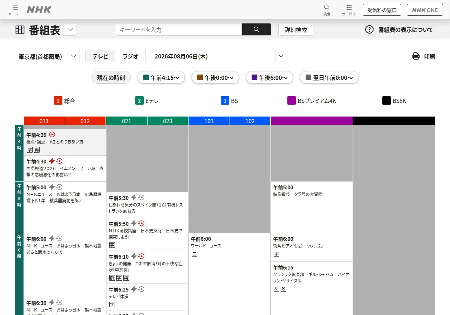
Task: Click the NHK ONE button
Action: click(425, 10)
